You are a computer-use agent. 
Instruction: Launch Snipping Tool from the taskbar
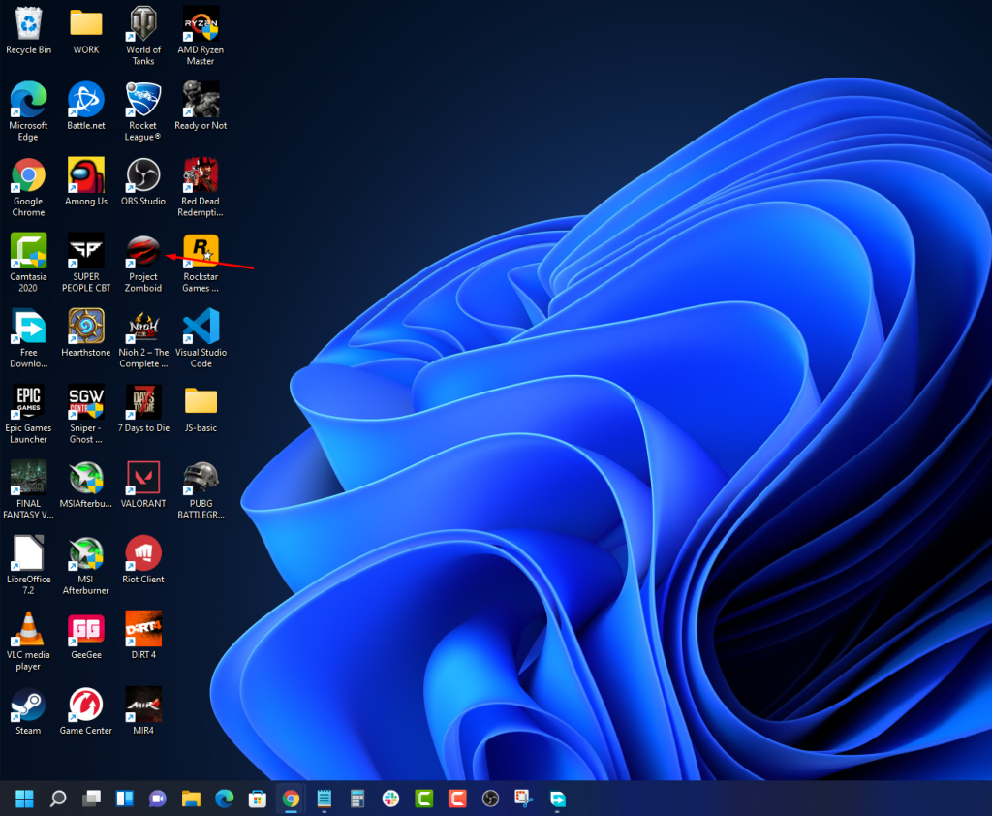pyautogui.click(x=524, y=799)
